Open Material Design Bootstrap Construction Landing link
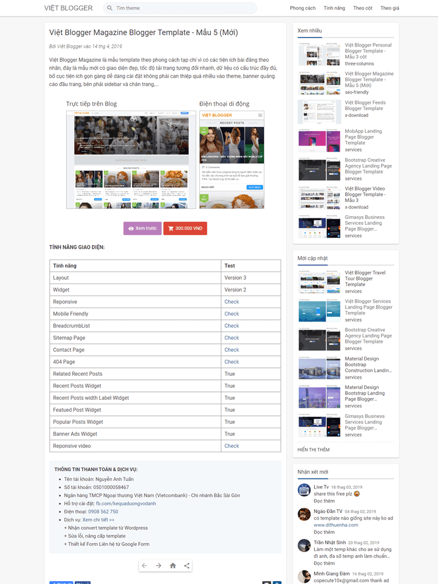The height and width of the screenshot is (584, 438). (x=368, y=364)
